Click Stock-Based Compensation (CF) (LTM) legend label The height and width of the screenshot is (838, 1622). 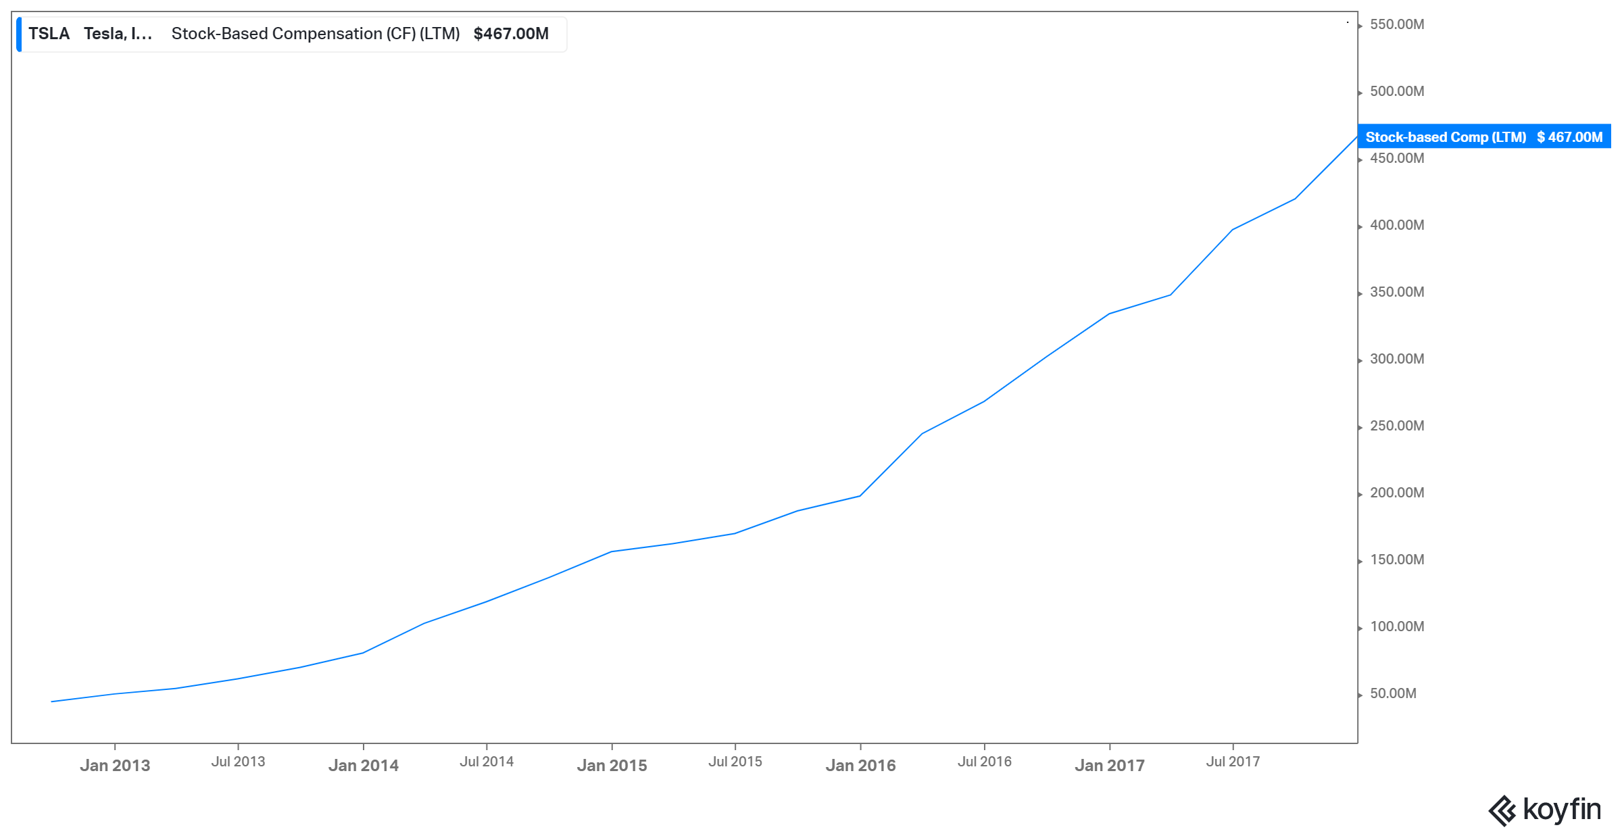(315, 34)
